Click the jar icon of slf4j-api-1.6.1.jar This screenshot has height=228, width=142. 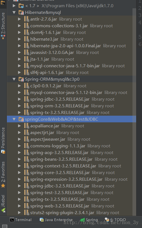coord(26,73)
